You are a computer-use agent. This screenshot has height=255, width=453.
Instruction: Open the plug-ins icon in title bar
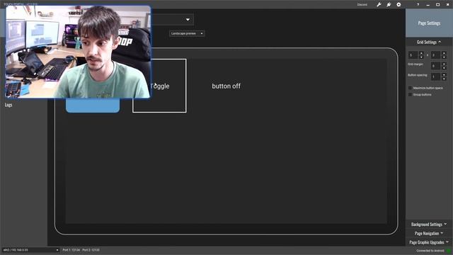(x=389, y=5)
